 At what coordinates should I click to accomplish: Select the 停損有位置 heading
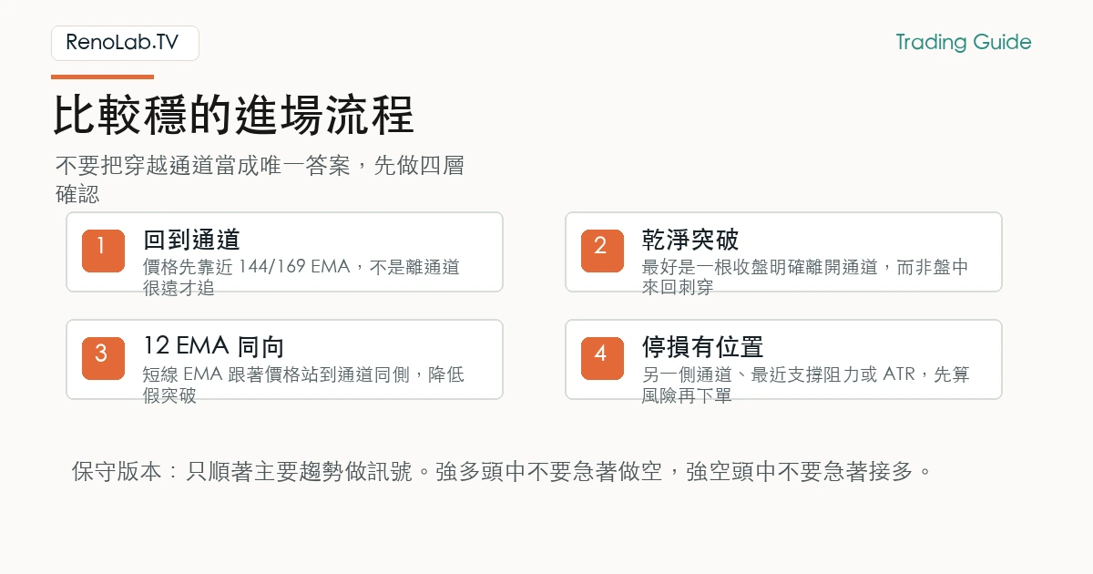[x=702, y=347]
